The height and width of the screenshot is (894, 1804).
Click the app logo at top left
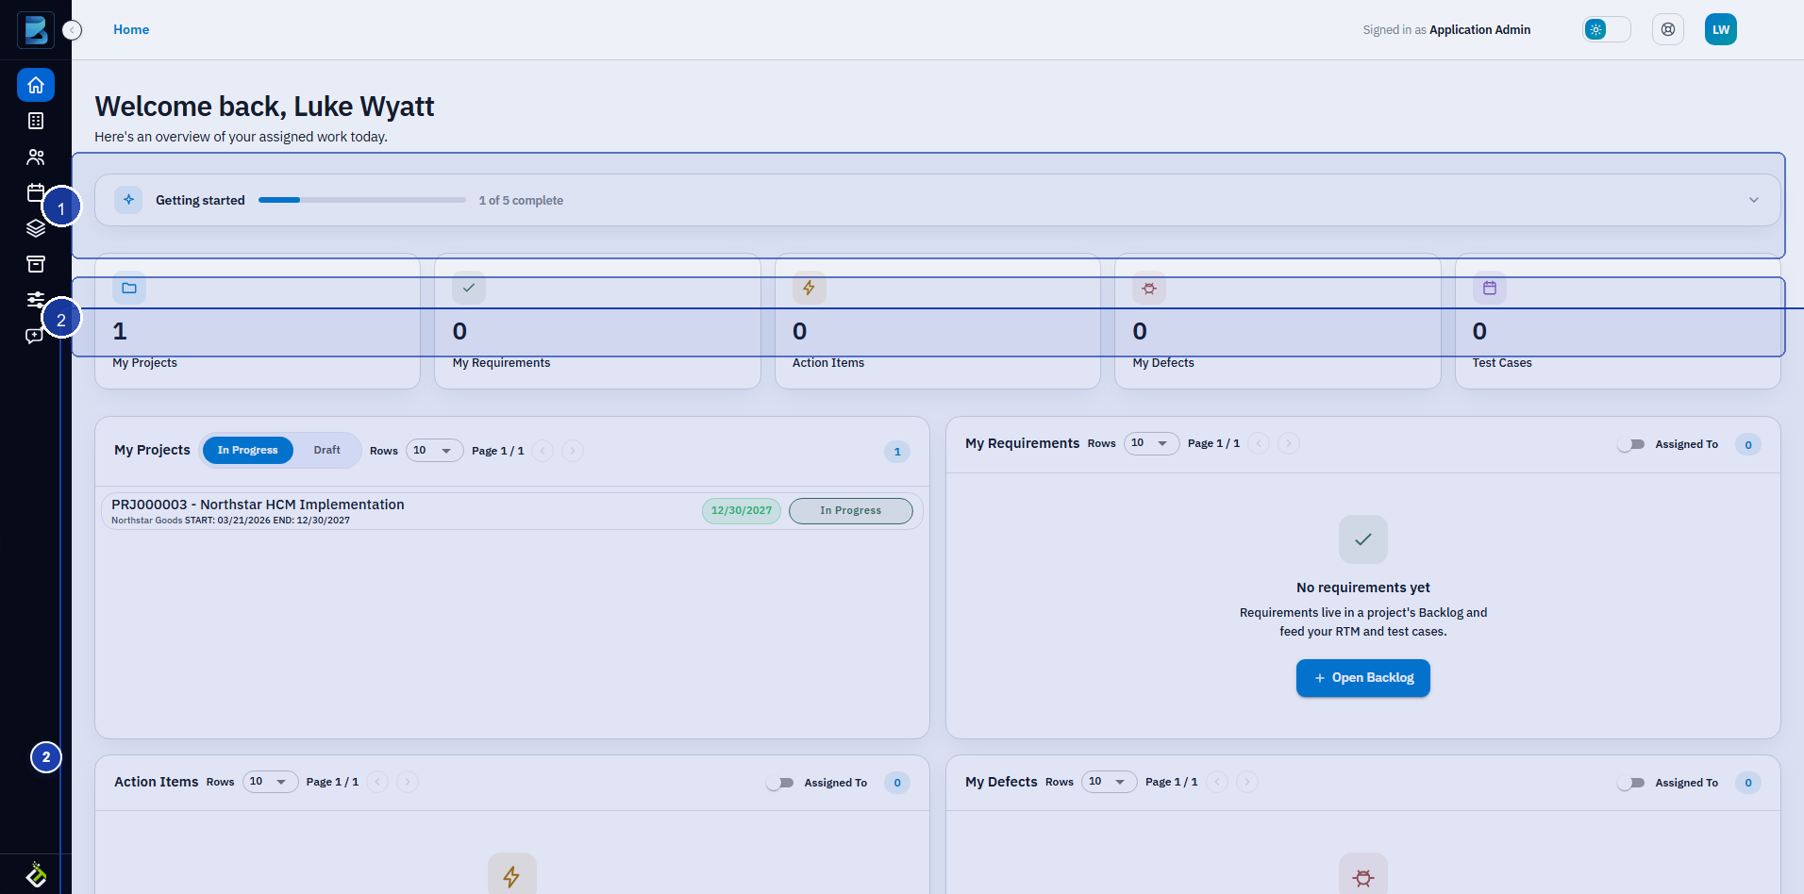(x=36, y=30)
